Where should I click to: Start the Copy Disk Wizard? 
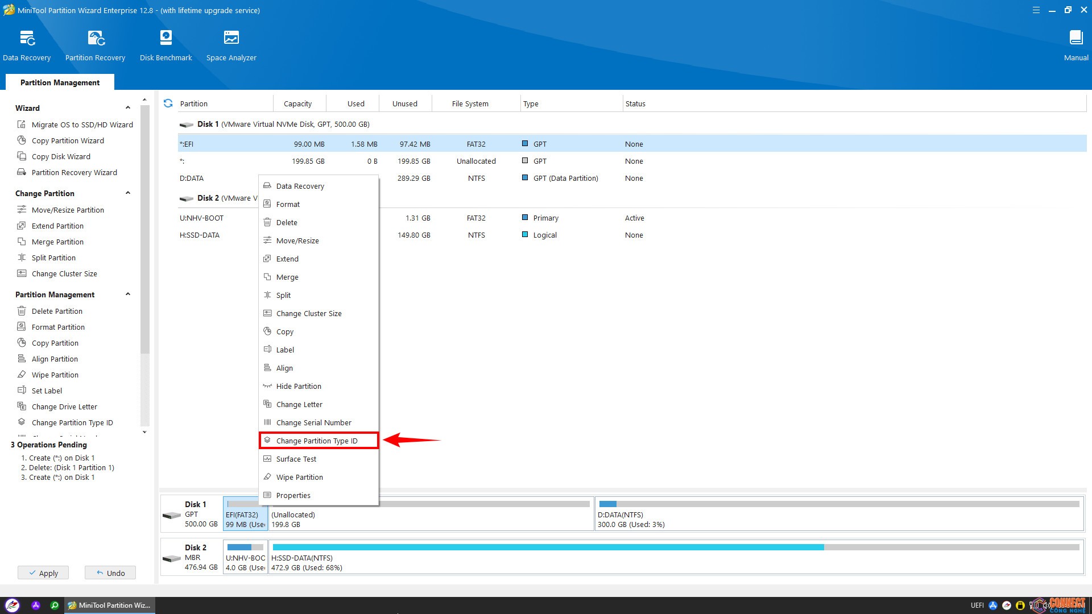coord(54,156)
